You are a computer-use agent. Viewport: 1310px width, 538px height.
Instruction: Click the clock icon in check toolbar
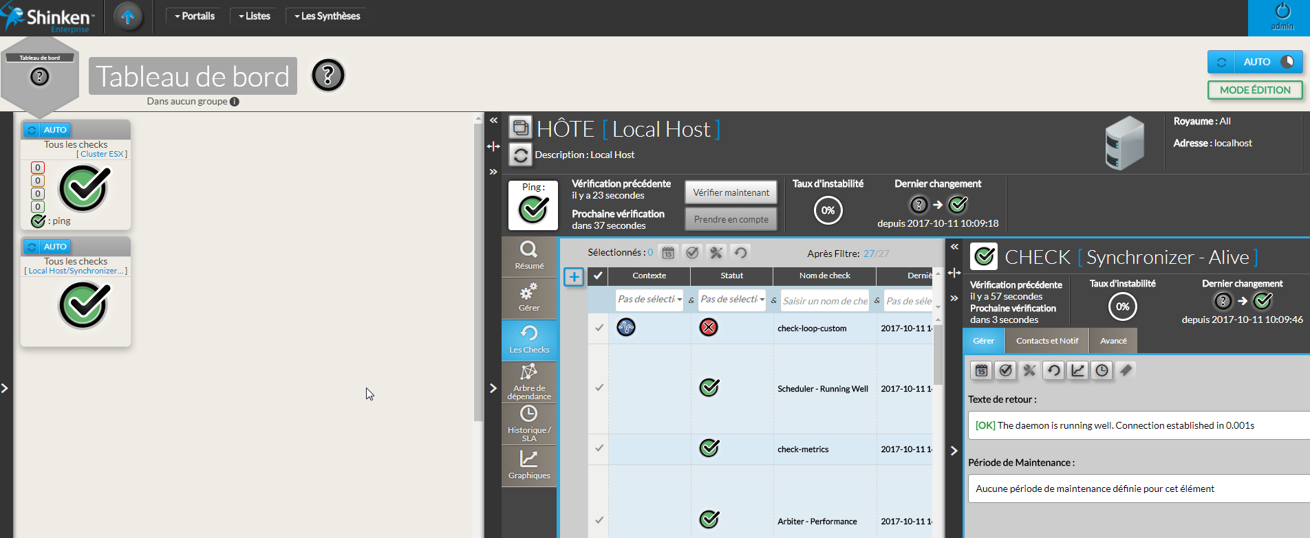coord(1102,370)
